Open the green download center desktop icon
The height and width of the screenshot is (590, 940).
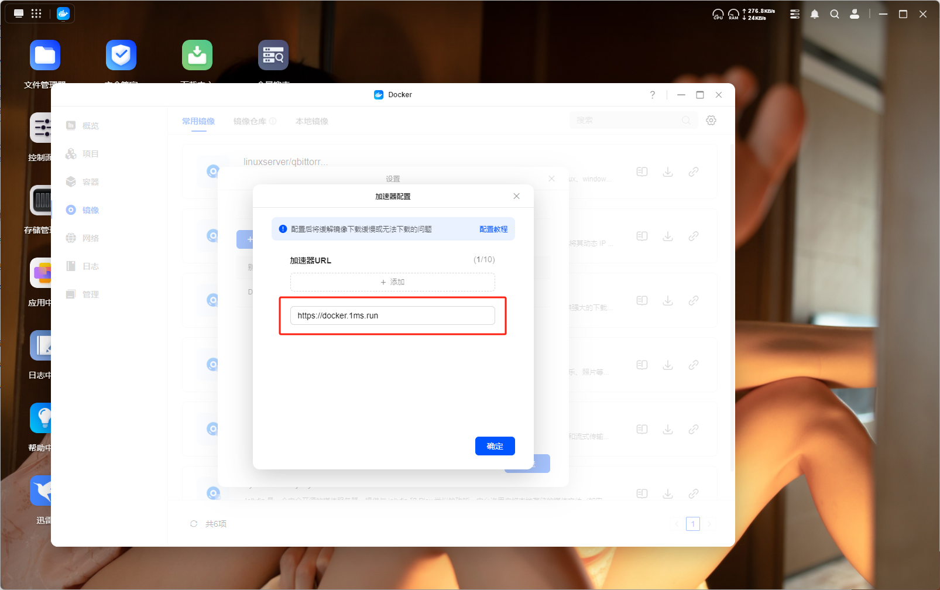197,55
